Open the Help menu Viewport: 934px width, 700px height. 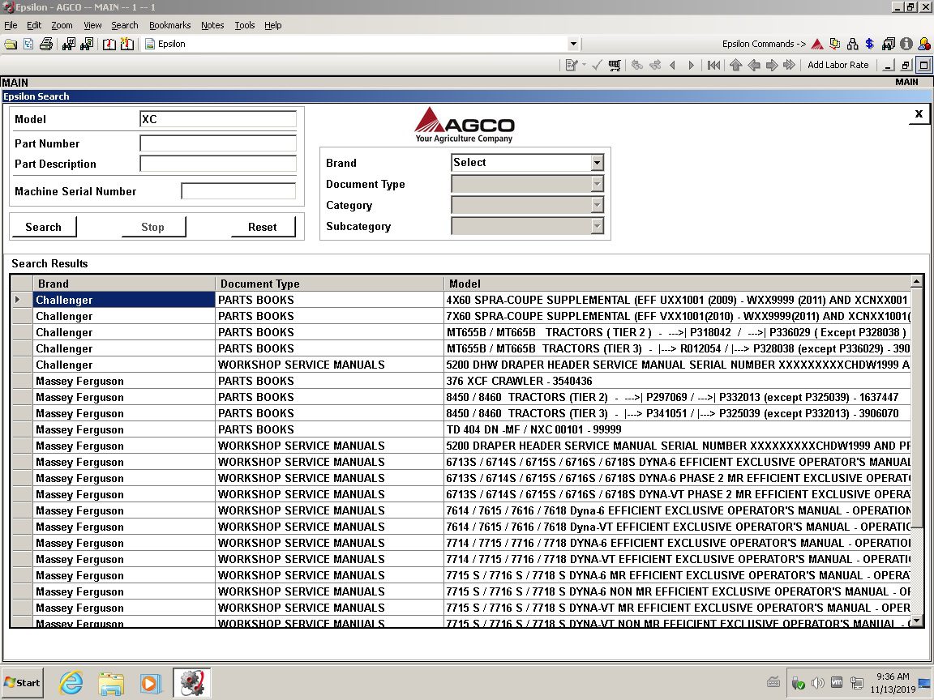click(x=272, y=25)
